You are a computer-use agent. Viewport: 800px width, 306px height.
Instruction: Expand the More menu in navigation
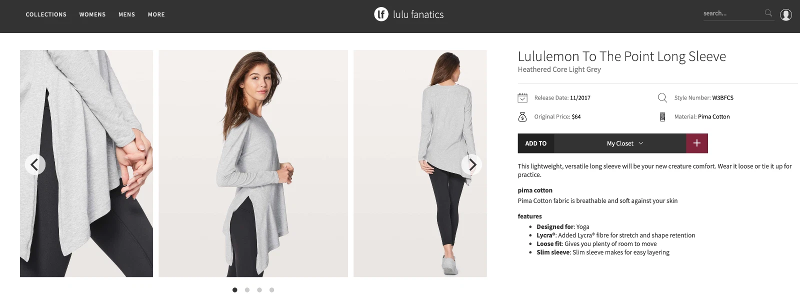pos(156,14)
